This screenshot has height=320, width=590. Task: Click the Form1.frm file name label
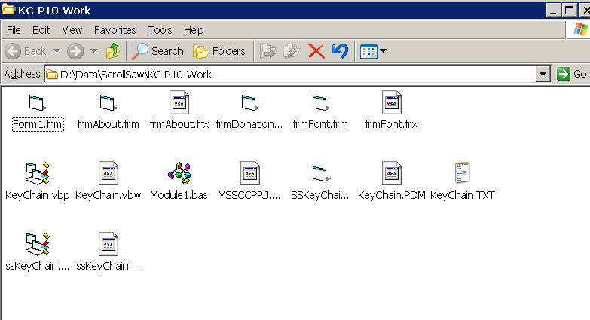[x=38, y=124]
